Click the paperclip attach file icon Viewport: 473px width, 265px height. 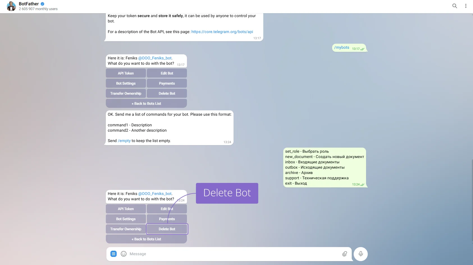[344, 254]
